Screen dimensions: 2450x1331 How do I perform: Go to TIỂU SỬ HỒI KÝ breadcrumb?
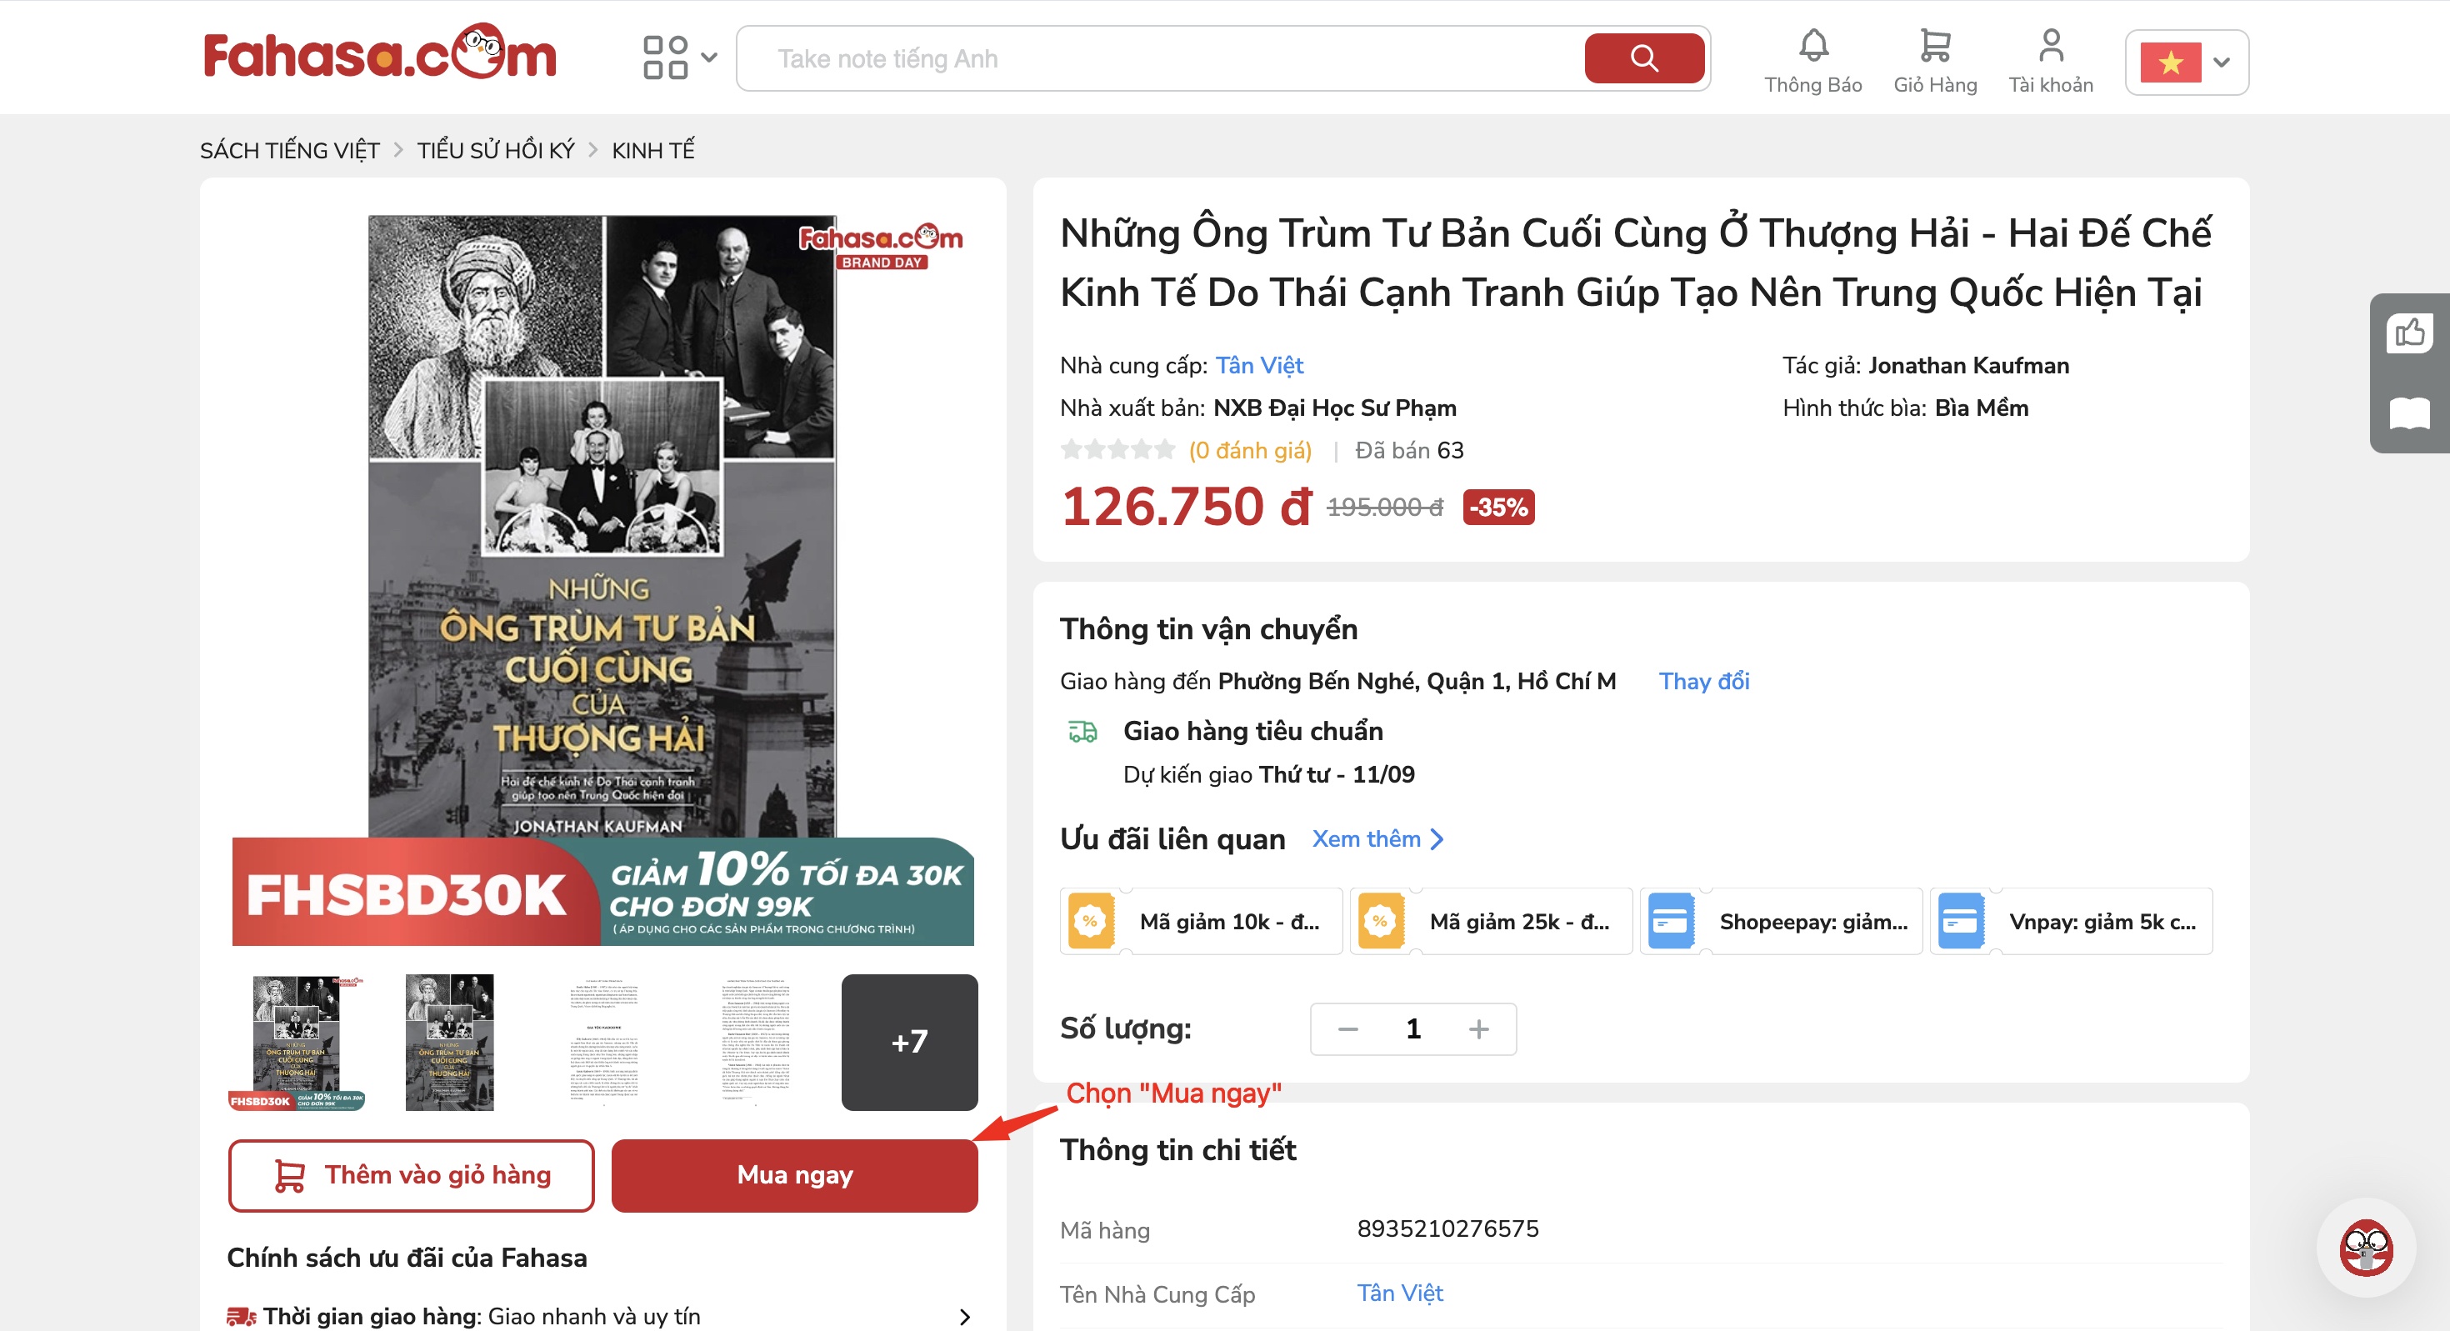496,150
